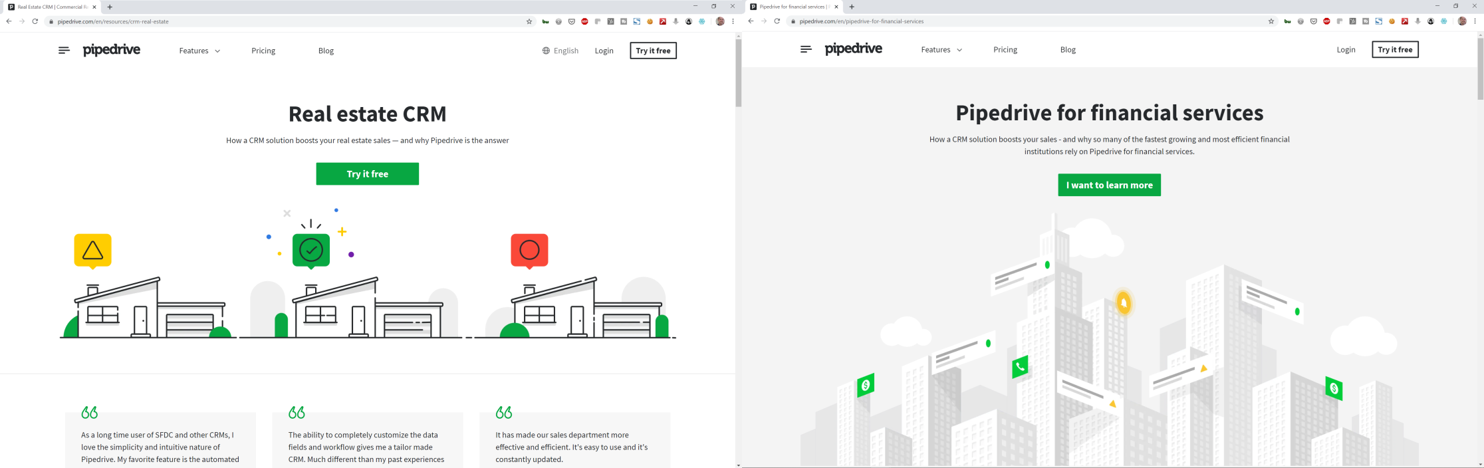The height and width of the screenshot is (468, 1484).
Task: Click the left window vertical scrollbar thumb
Action: coord(738,73)
